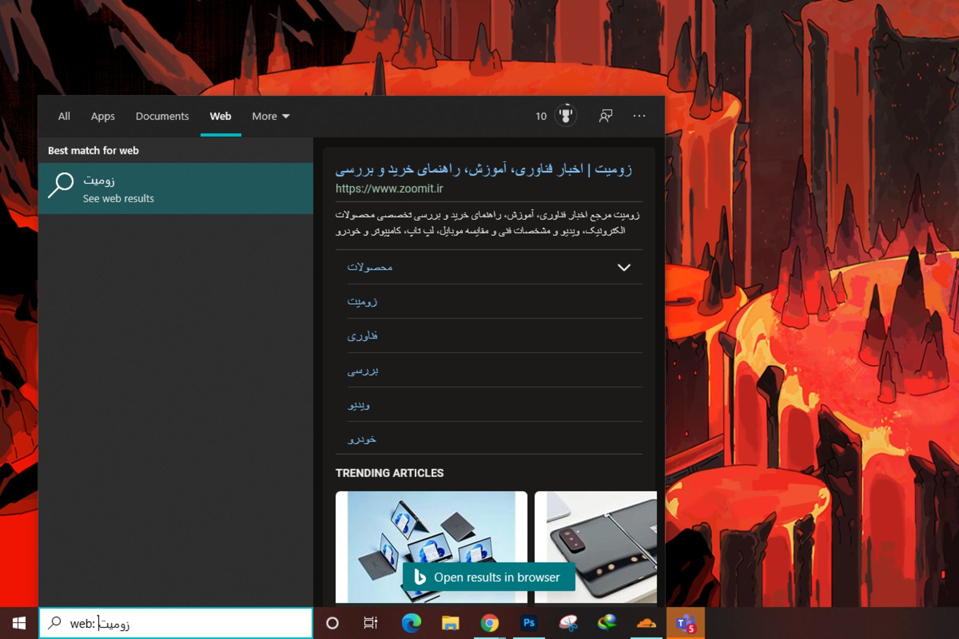Open the three-dot options menu
This screenshot has height=639, width=959.
[x=639, y=116]
